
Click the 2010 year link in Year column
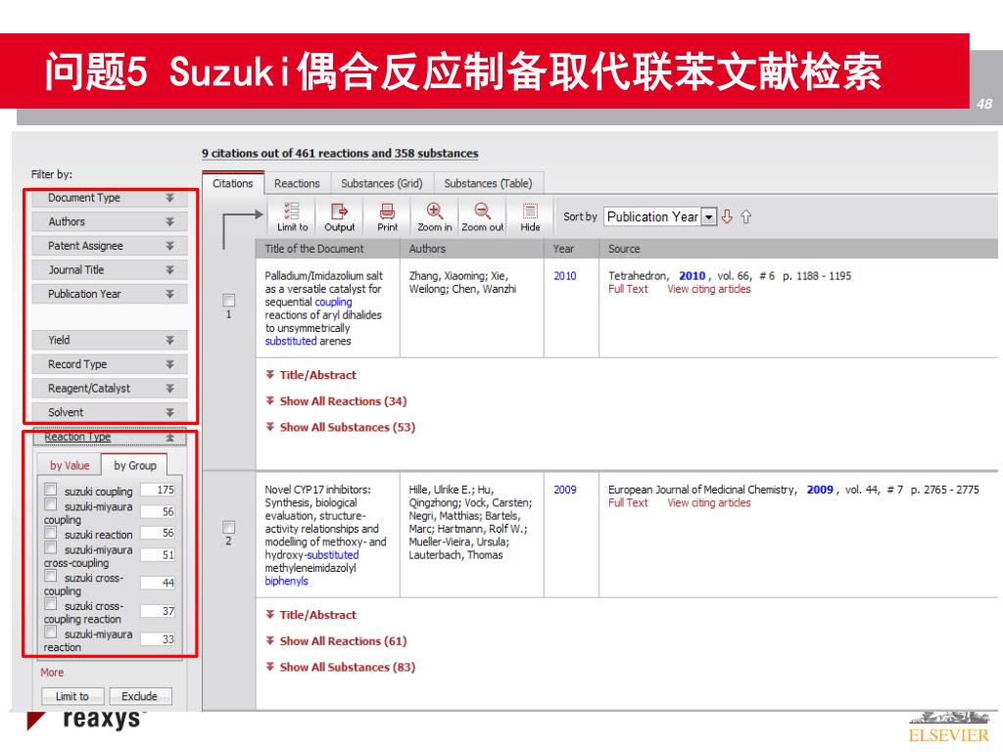coord(565,276)
